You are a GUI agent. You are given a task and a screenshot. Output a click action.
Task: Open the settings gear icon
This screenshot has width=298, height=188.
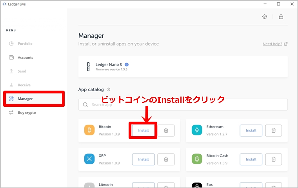pos(264,17)
